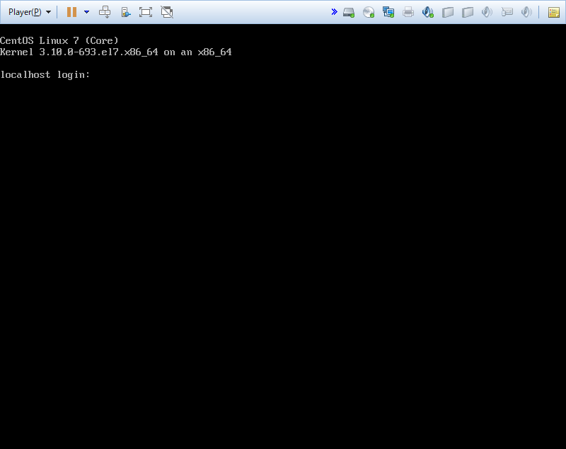Viewport: 566px width, 449px height.
Task: Open the hard disk device icon
Action: click(349, 12)
